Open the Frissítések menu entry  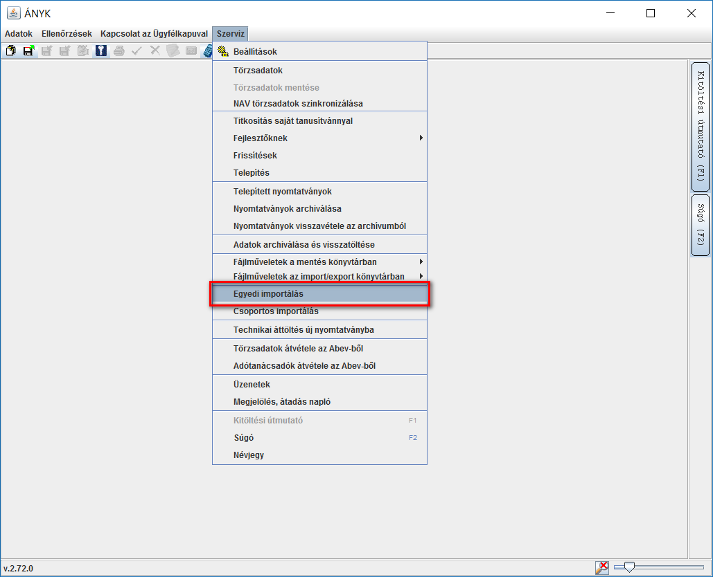[319, 155]
